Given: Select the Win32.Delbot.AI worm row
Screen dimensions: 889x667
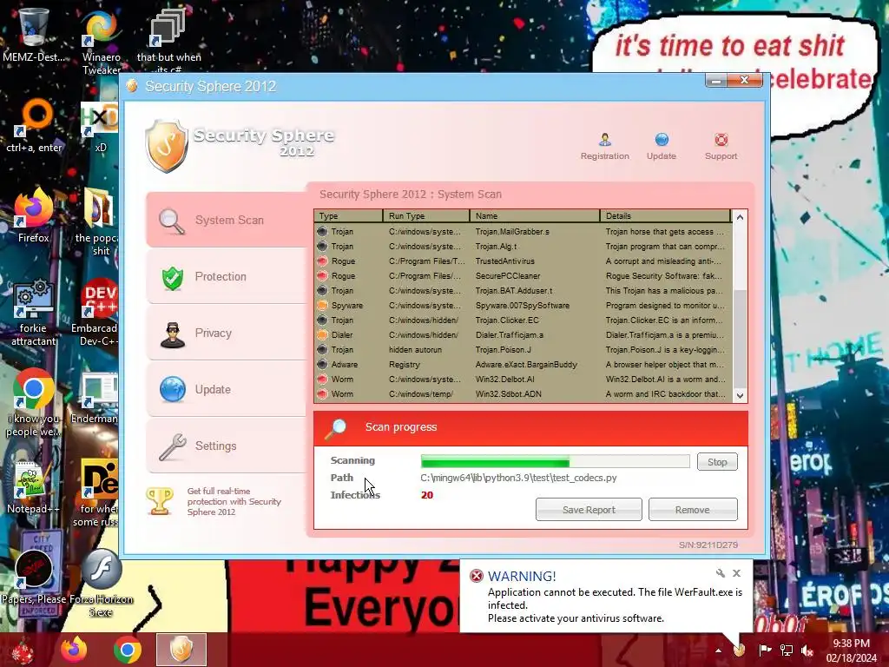Looking at the screenshot, I should [x=523, y=379].
